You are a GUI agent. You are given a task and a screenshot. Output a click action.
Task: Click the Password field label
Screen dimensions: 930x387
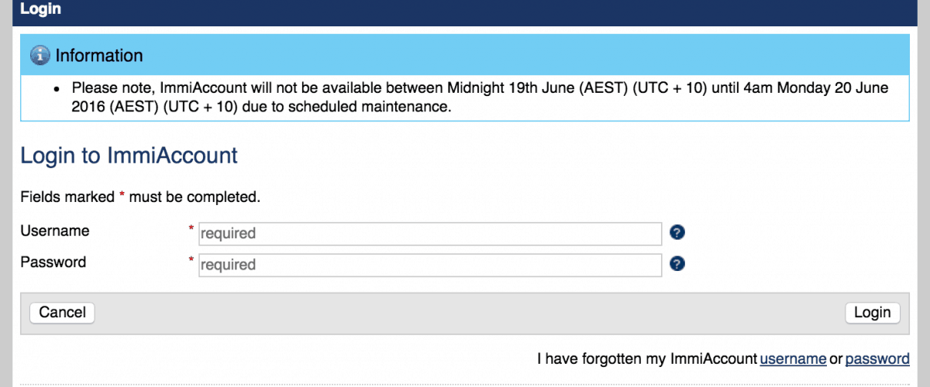click(53, 262)
